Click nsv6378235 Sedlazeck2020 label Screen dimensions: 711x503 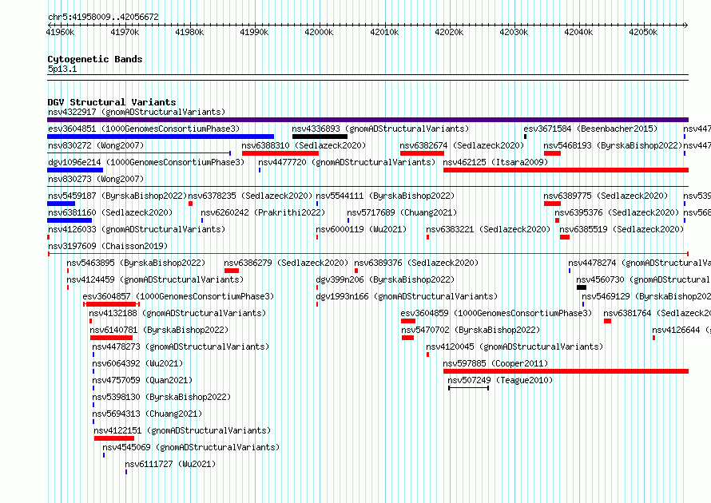coord(250,196)
